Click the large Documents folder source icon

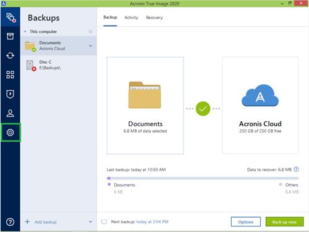click(x=145, y=95)
